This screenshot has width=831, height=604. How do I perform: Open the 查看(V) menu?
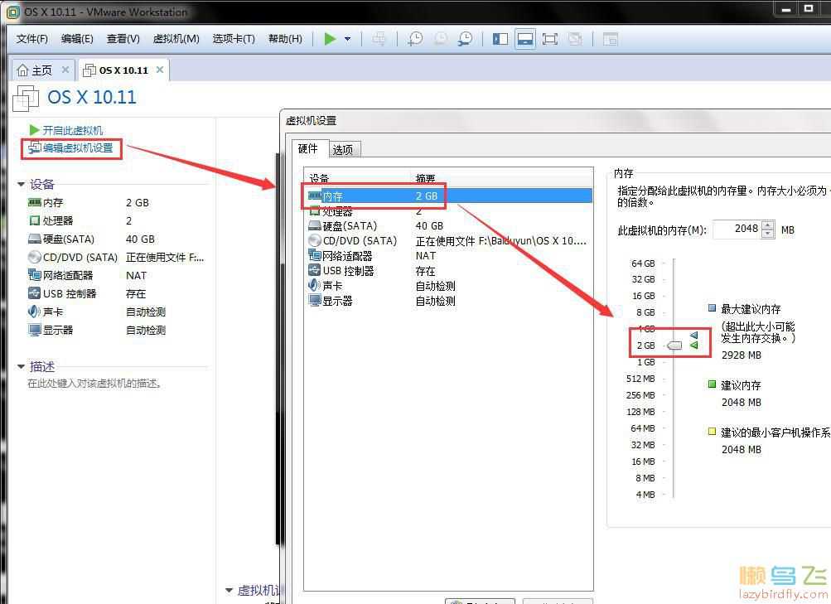point(123,39)
